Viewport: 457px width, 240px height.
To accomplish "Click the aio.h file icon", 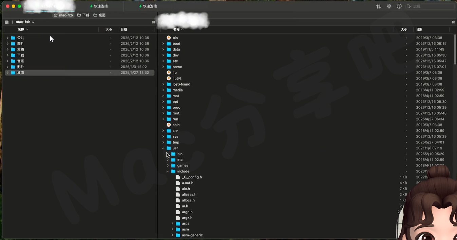I will click(x=178, y=189).
